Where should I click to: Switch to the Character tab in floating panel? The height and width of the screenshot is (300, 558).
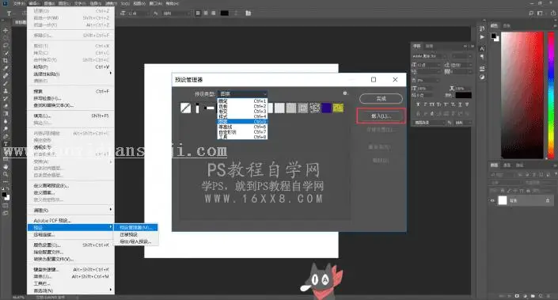tap(417, 46)
